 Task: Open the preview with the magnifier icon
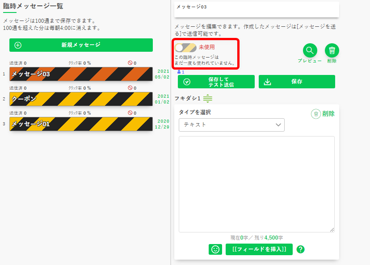[310, 50]
